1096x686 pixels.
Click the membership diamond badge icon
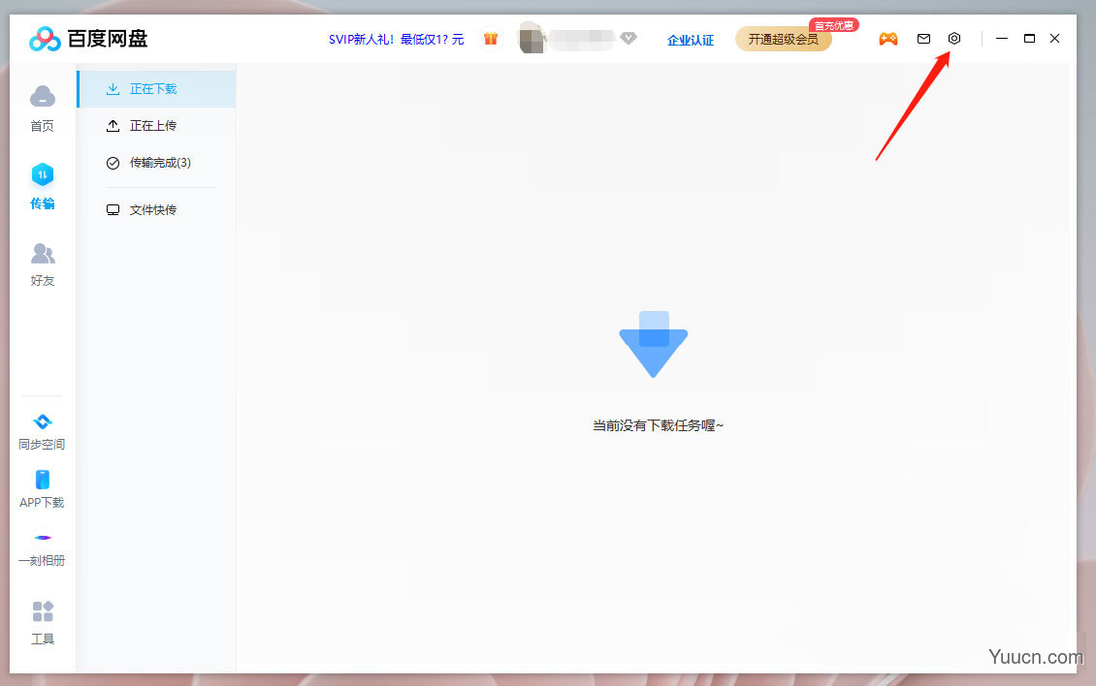coord(629,38)
